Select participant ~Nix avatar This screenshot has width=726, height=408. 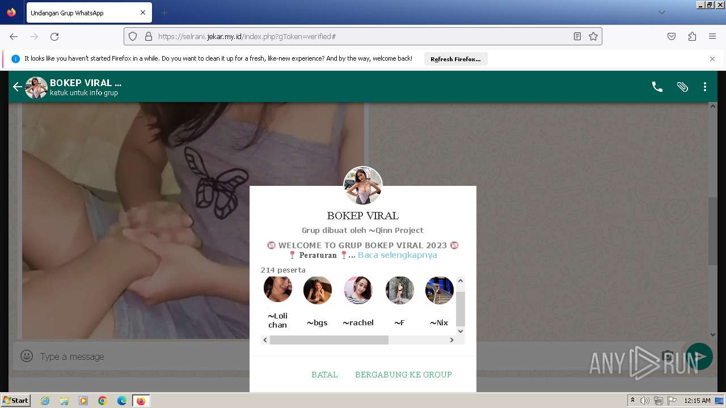tap(440, 290)
